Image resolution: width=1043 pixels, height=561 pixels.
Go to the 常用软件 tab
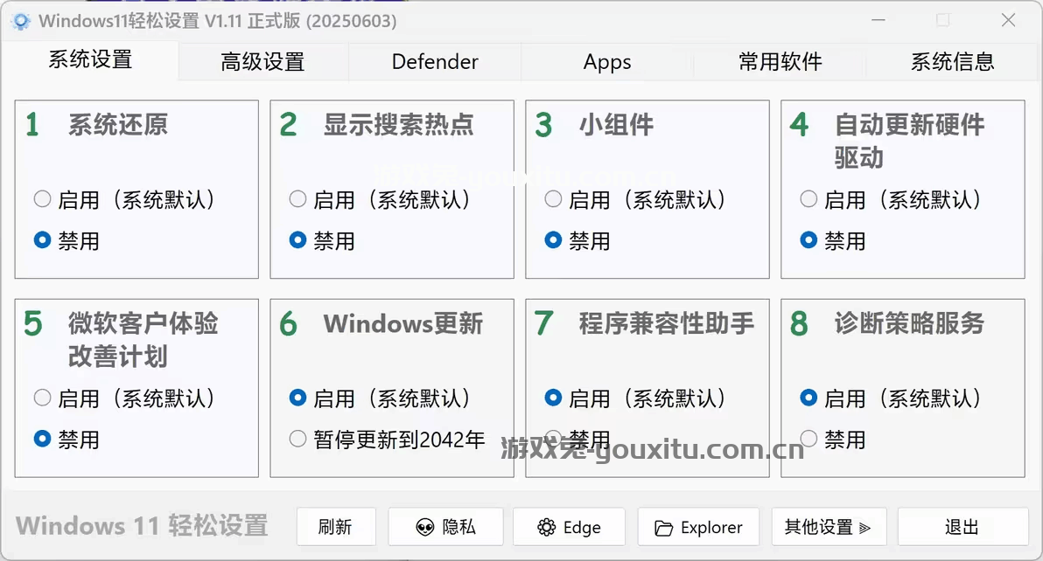(780, 62)
